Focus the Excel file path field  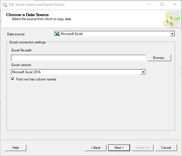78,58
